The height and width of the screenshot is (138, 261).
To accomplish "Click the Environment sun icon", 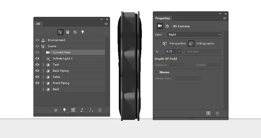I will point(43,40).
